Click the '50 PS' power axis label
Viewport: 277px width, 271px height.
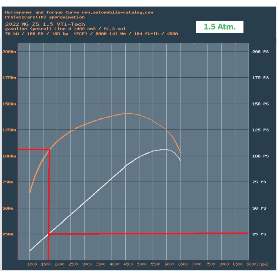click(x=259, y=208)
